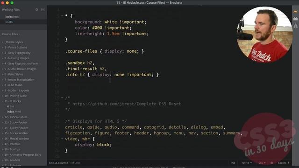
Task: Toggle the Spaces indentation setting
Action: click(284, 163)
